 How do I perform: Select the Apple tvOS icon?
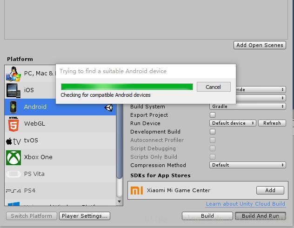13,141
